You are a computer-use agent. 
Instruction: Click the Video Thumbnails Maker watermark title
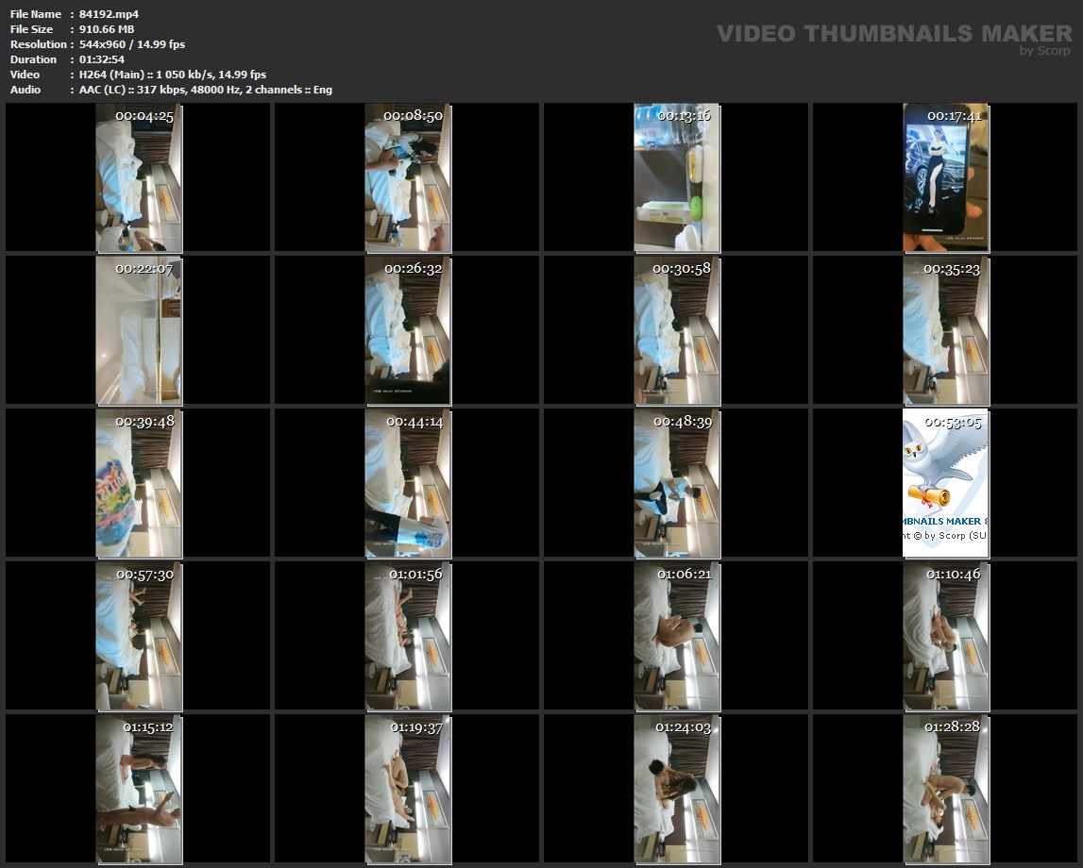[893, 33]
